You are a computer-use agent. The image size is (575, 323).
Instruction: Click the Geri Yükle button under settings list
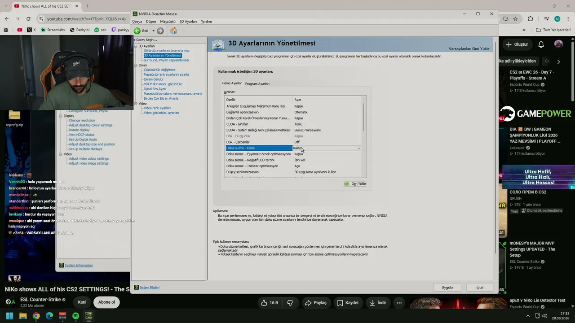tap(355, 184)
